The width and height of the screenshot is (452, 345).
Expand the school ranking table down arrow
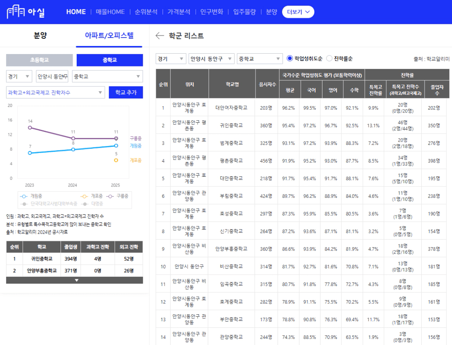click(x=76, y=280)
